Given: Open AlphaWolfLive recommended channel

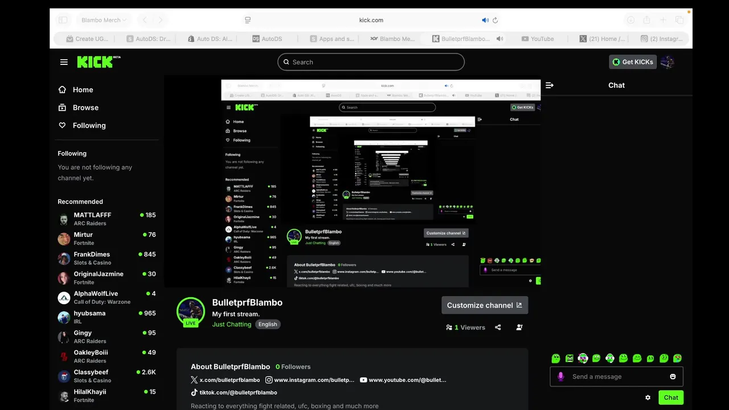Looking at the screenshot, I should tap(107, 297).
